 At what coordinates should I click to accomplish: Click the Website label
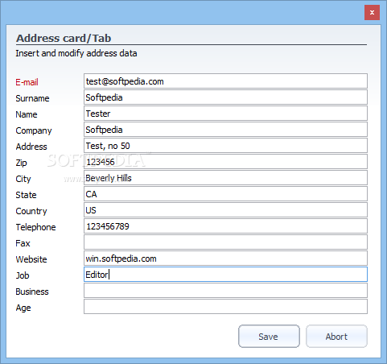tap(31, 259)
